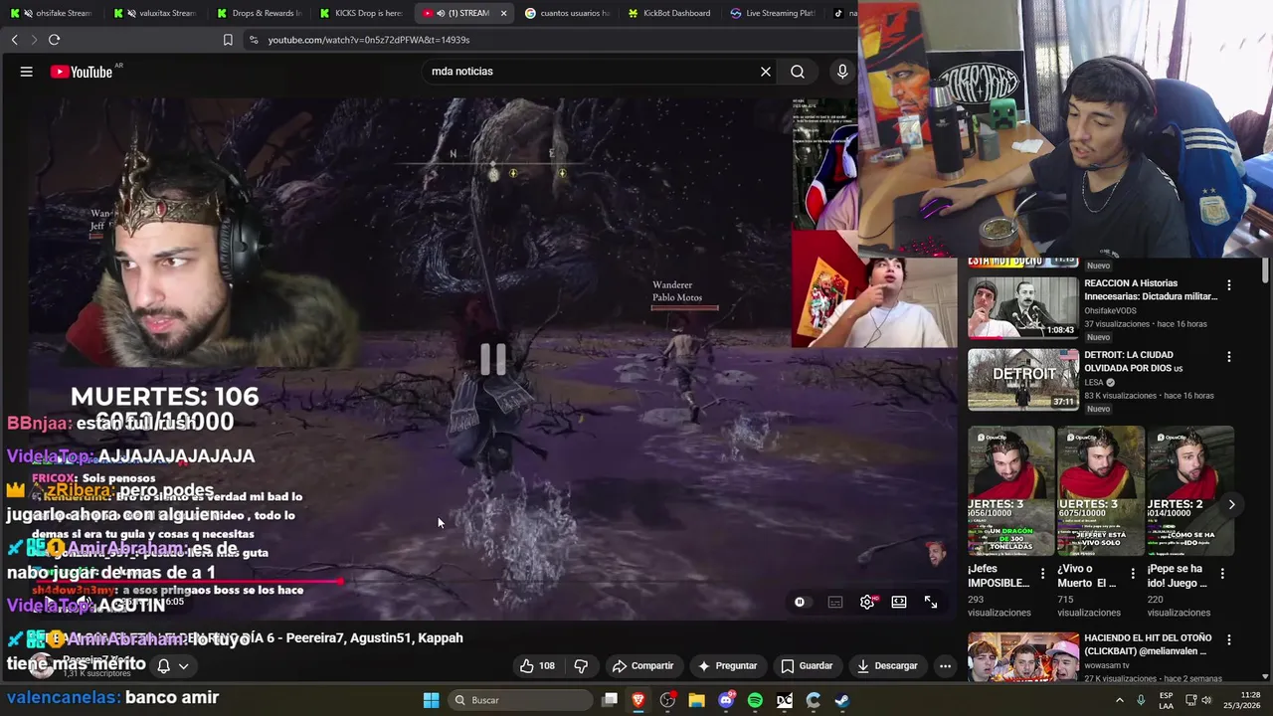Click the Compartir share button

tap(642, 665)
